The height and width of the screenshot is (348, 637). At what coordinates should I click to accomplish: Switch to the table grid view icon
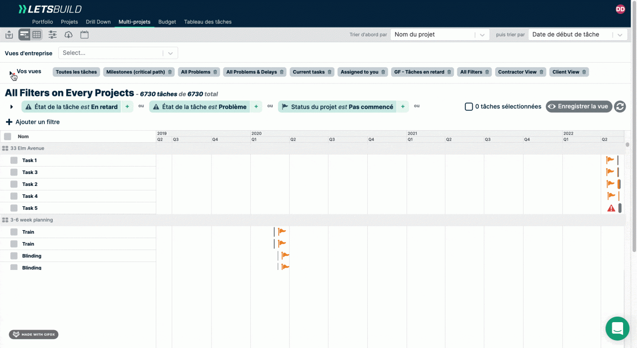[x=37, y=34]
